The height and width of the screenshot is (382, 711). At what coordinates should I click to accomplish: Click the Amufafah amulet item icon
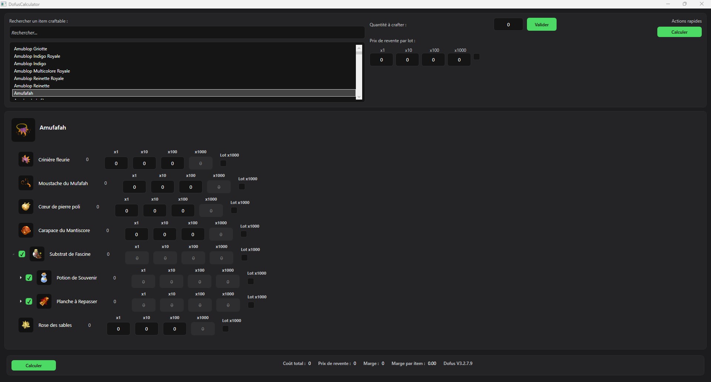coord(23,130)
